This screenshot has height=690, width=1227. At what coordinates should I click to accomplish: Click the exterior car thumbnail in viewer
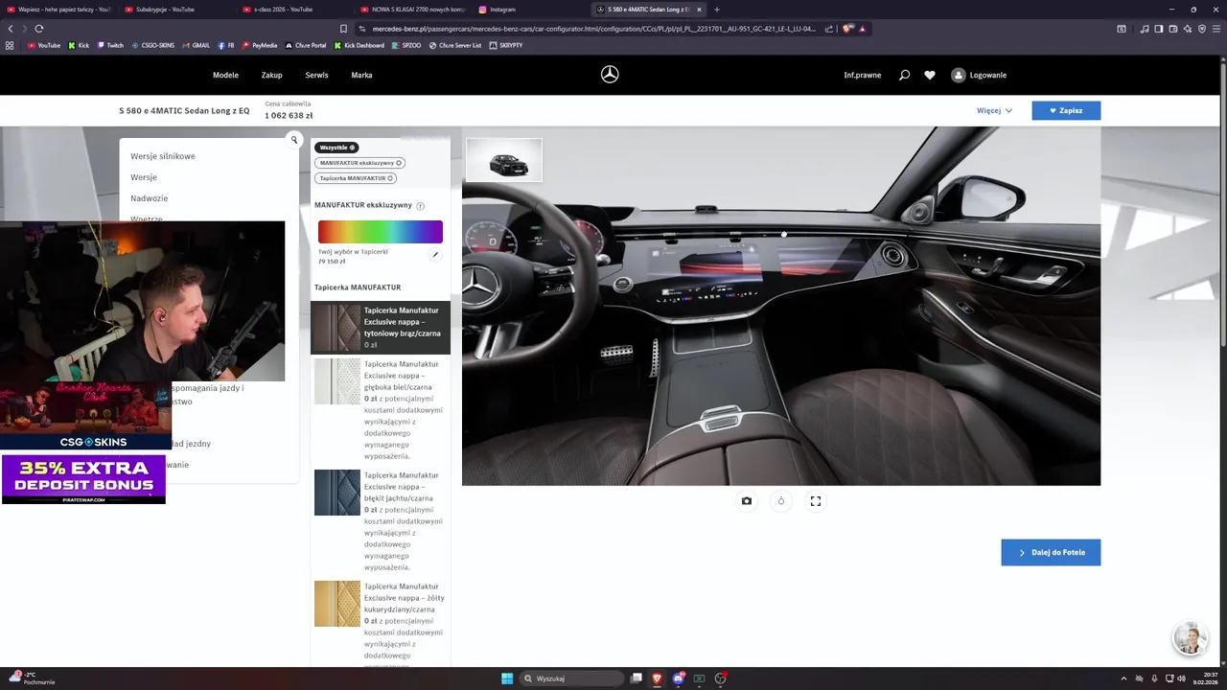504,160
